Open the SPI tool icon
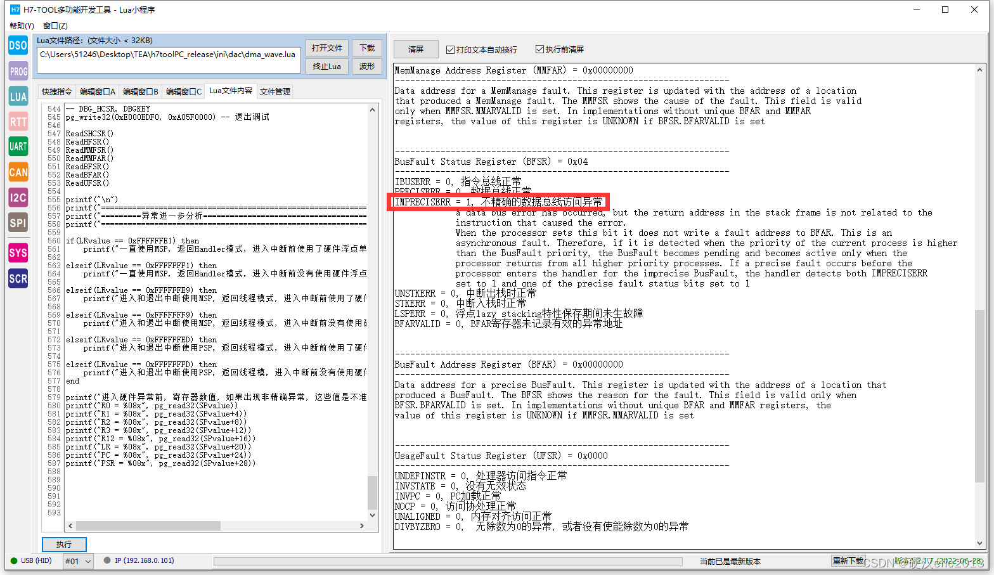 18,223
